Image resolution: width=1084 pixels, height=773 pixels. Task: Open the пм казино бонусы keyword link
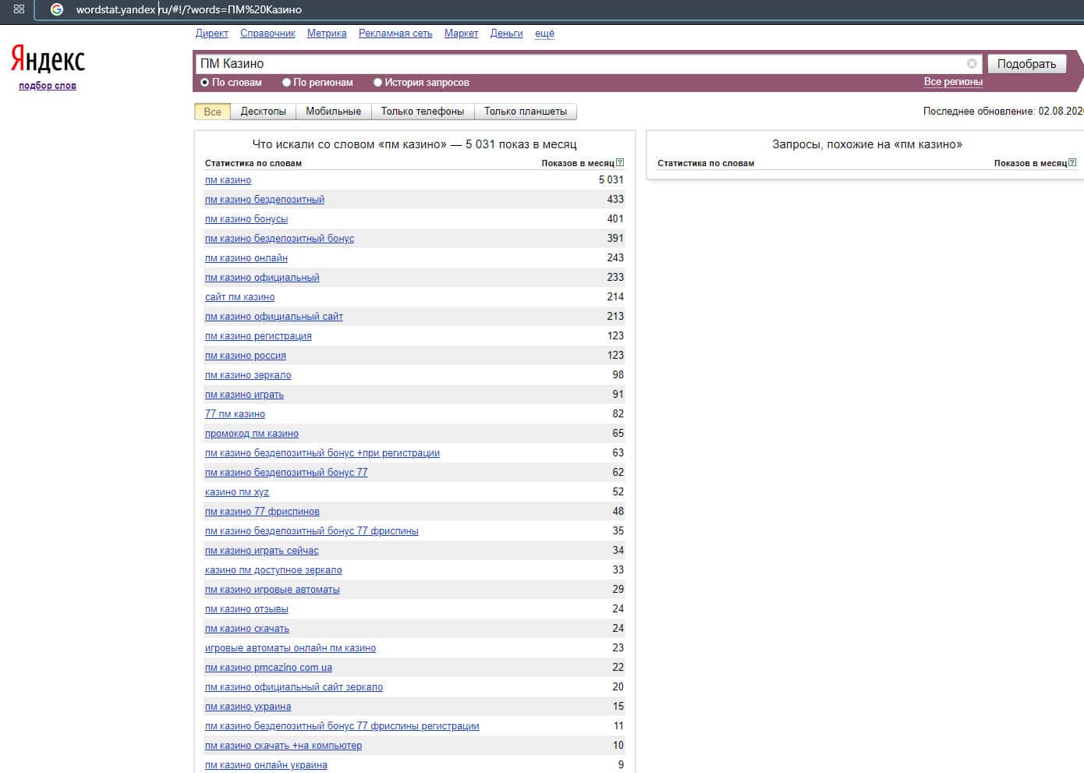coord(246,219)
